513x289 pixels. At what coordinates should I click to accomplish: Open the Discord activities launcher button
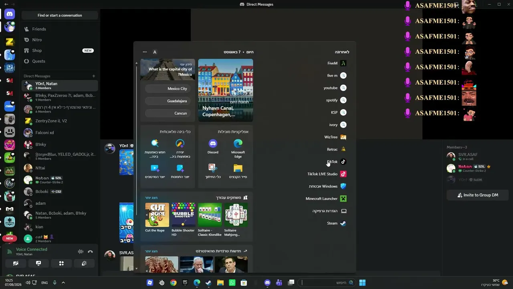click(61, 263)
